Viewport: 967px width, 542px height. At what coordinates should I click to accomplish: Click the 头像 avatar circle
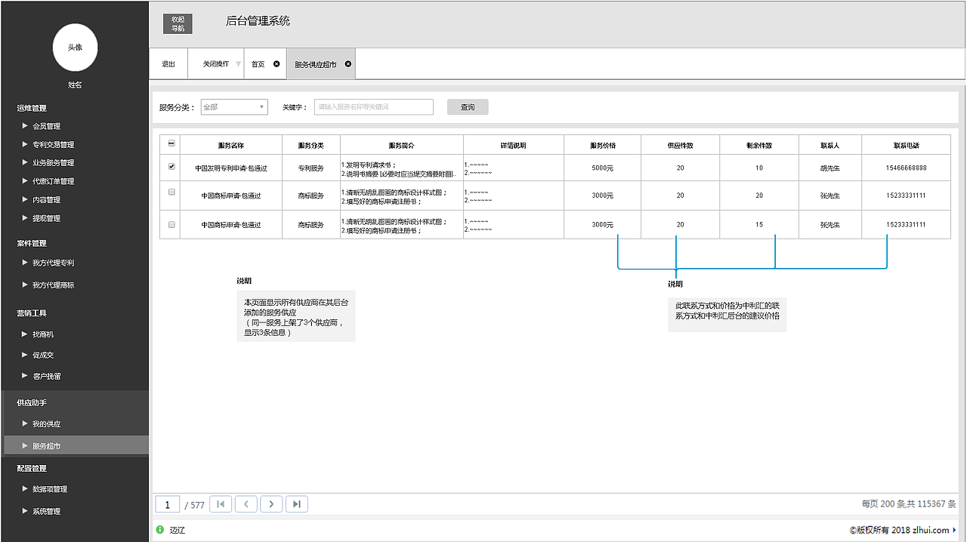click(x=75, y=47)
